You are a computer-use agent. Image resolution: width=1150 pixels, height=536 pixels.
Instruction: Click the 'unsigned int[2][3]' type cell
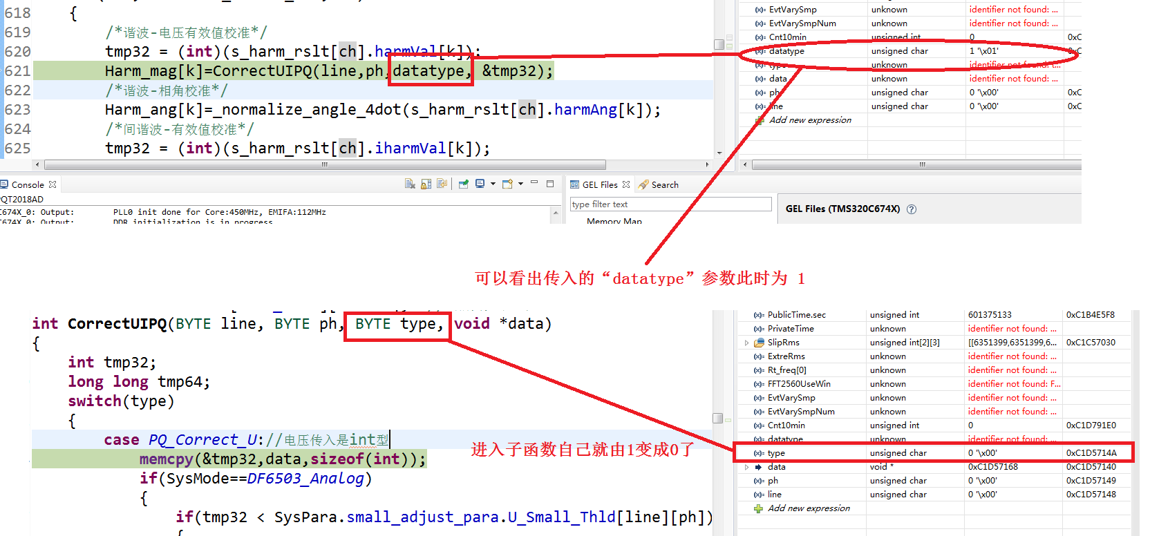(905, 343)
